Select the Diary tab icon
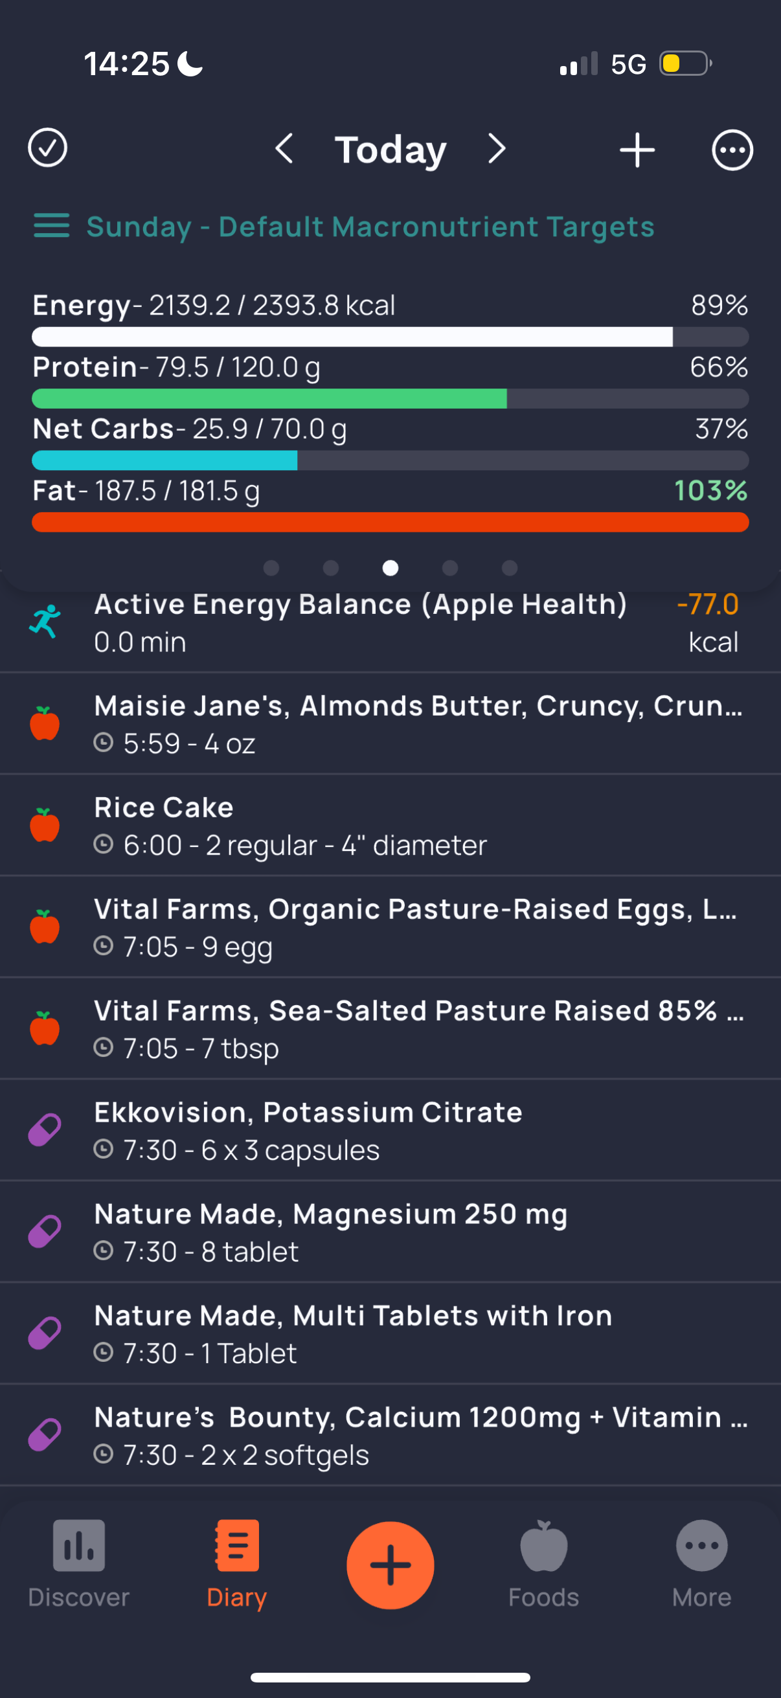Viewport: 781px width, 1698px height. [x=237, y=1545]
